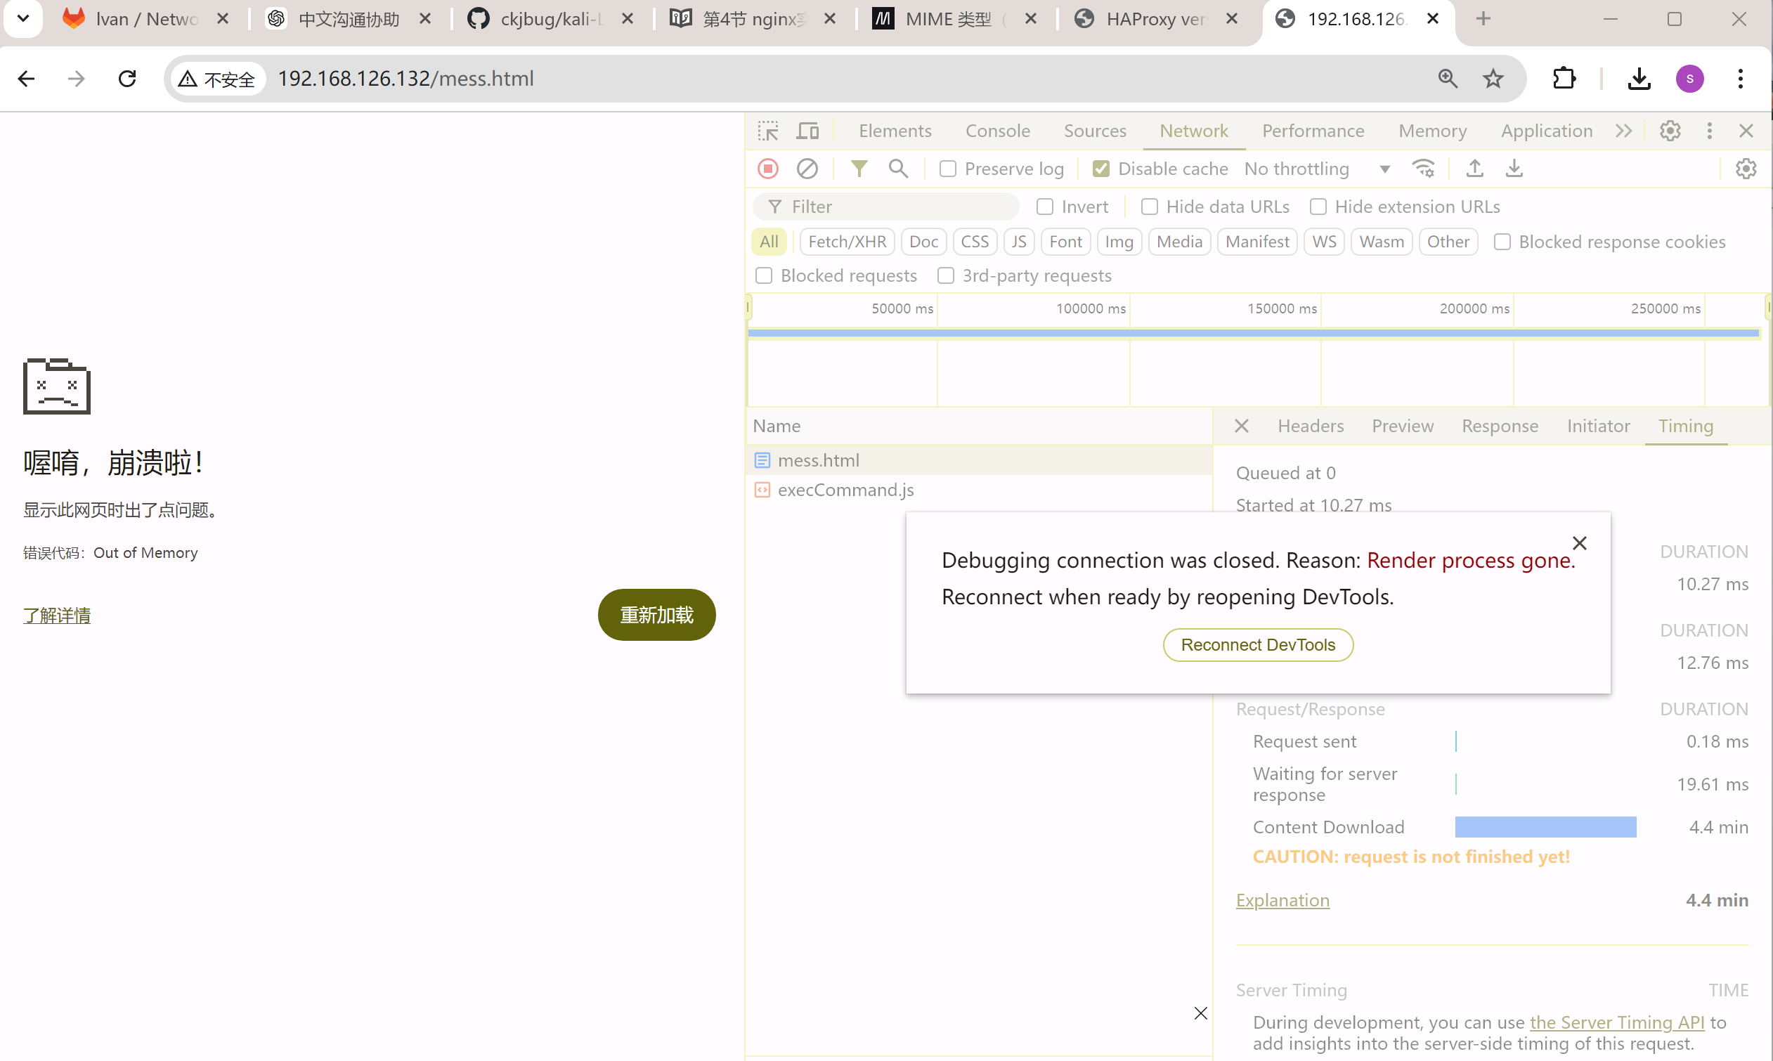
Task: Open the Server Timing API link
Action: tap(1616, 1022)
